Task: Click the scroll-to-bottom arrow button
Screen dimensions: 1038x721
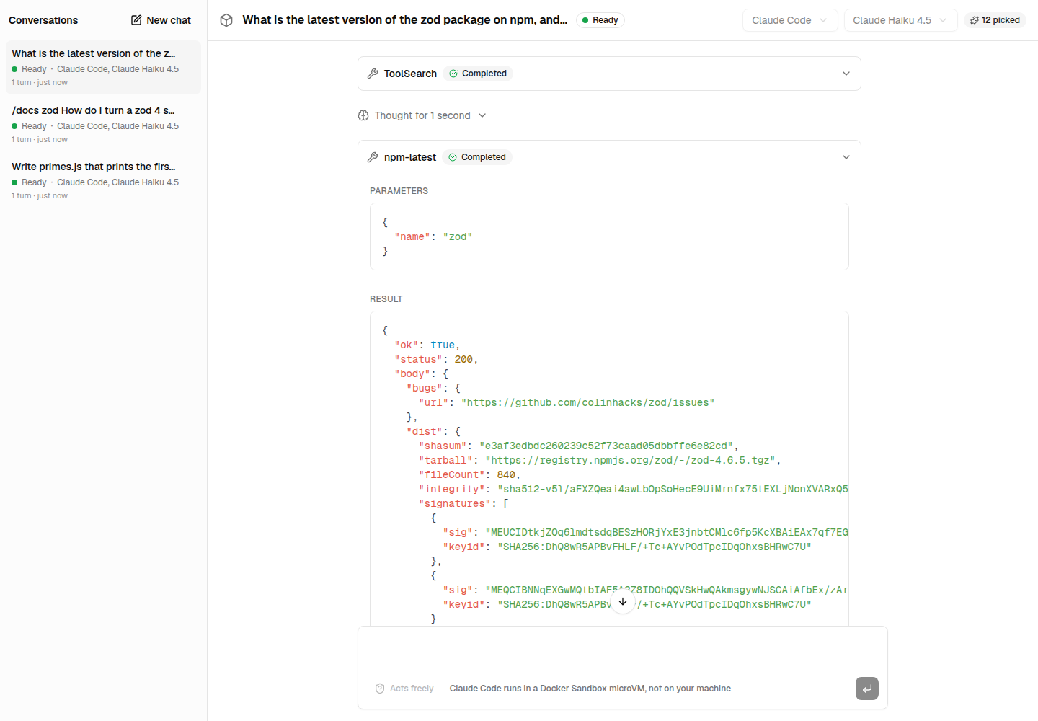Action: (623, 601)
